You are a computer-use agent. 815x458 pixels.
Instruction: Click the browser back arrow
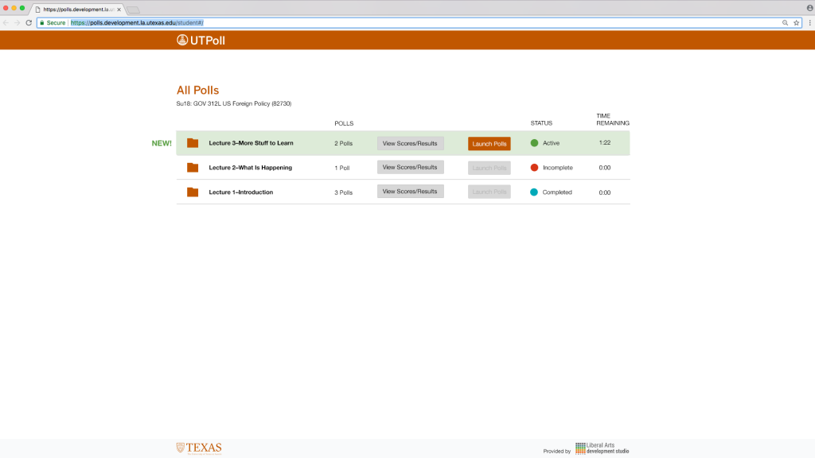pyautogui.click(x=6, y=23)
